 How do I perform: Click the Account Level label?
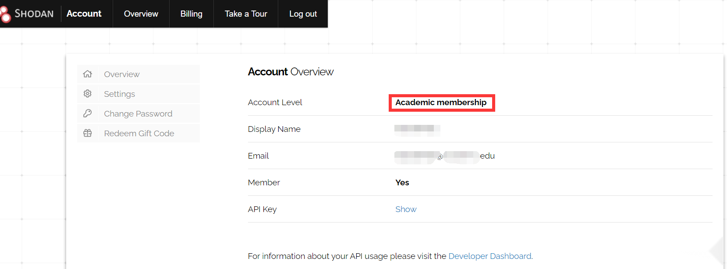coord(275,102)
